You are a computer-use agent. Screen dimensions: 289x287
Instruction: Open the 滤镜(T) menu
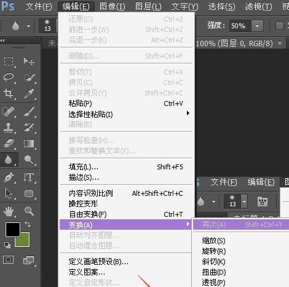pyautogui.click(x=258, y=7)
